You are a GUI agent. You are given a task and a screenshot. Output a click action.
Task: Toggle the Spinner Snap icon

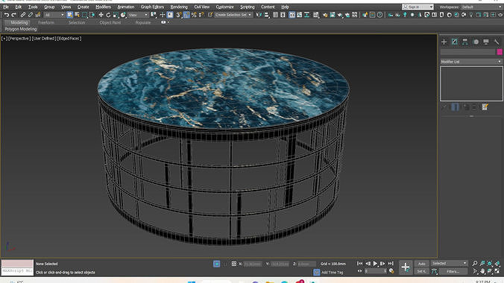pyautogui.click(x=201, y=15)
